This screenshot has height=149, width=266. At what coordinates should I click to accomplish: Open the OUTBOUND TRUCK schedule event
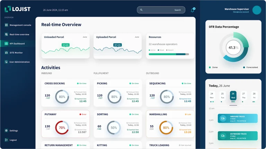[238, 136]
